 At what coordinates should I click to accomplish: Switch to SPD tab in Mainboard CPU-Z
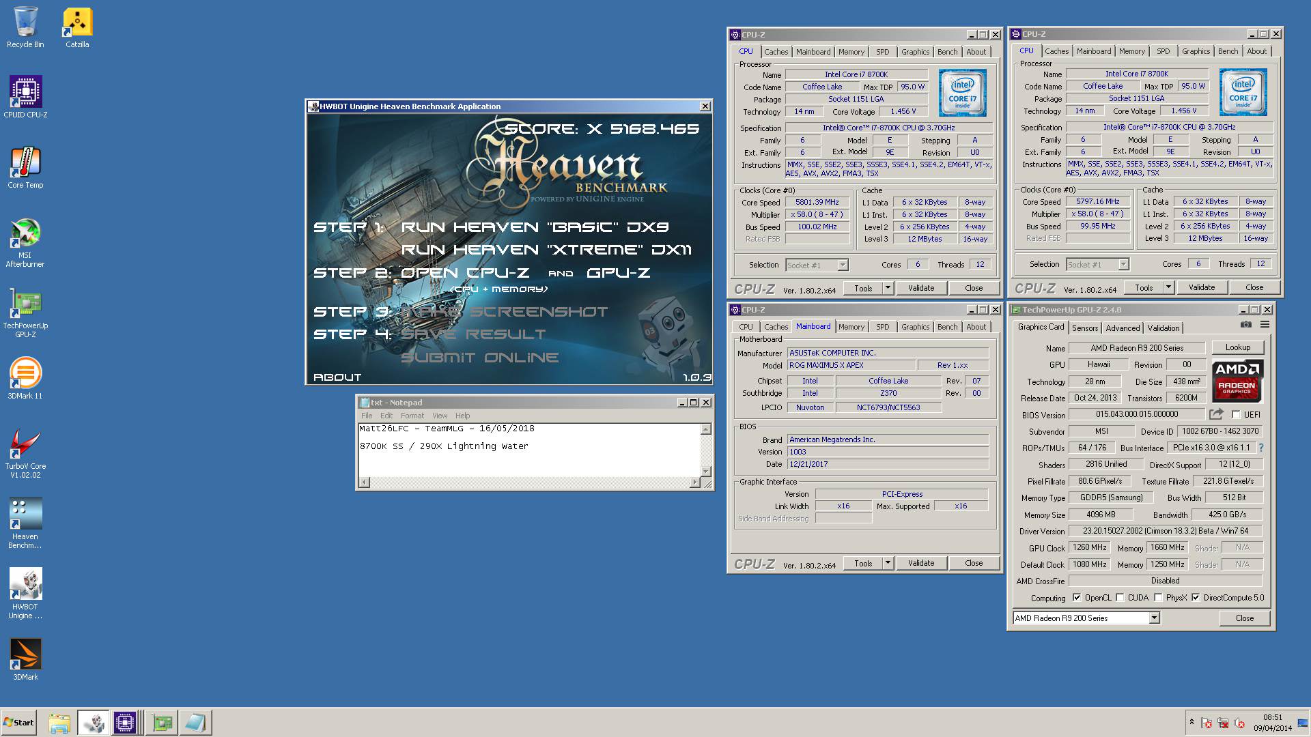(x=882, y=327)
